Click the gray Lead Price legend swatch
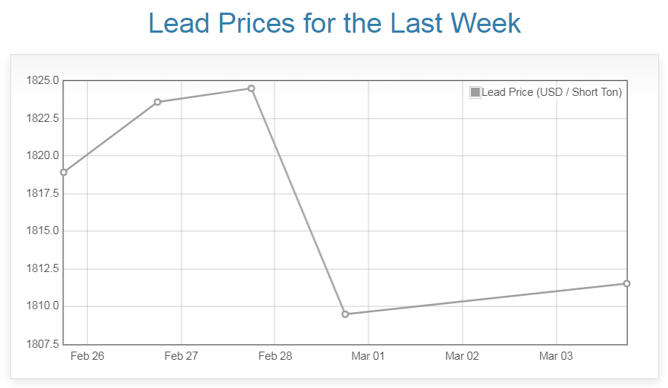The image size is (668, 388). pos(475,92)
